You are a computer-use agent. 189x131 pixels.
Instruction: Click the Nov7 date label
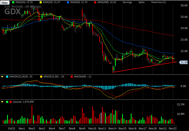pos(62,128)
